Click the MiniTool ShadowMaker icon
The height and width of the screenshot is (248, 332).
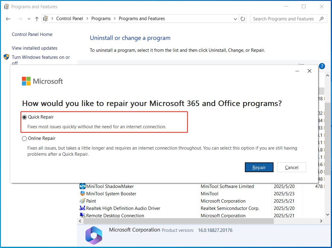click(x=82, y=186)
